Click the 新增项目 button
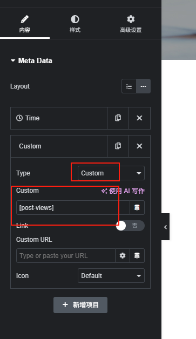Viewport: 196px width, 339px height. 80,305
